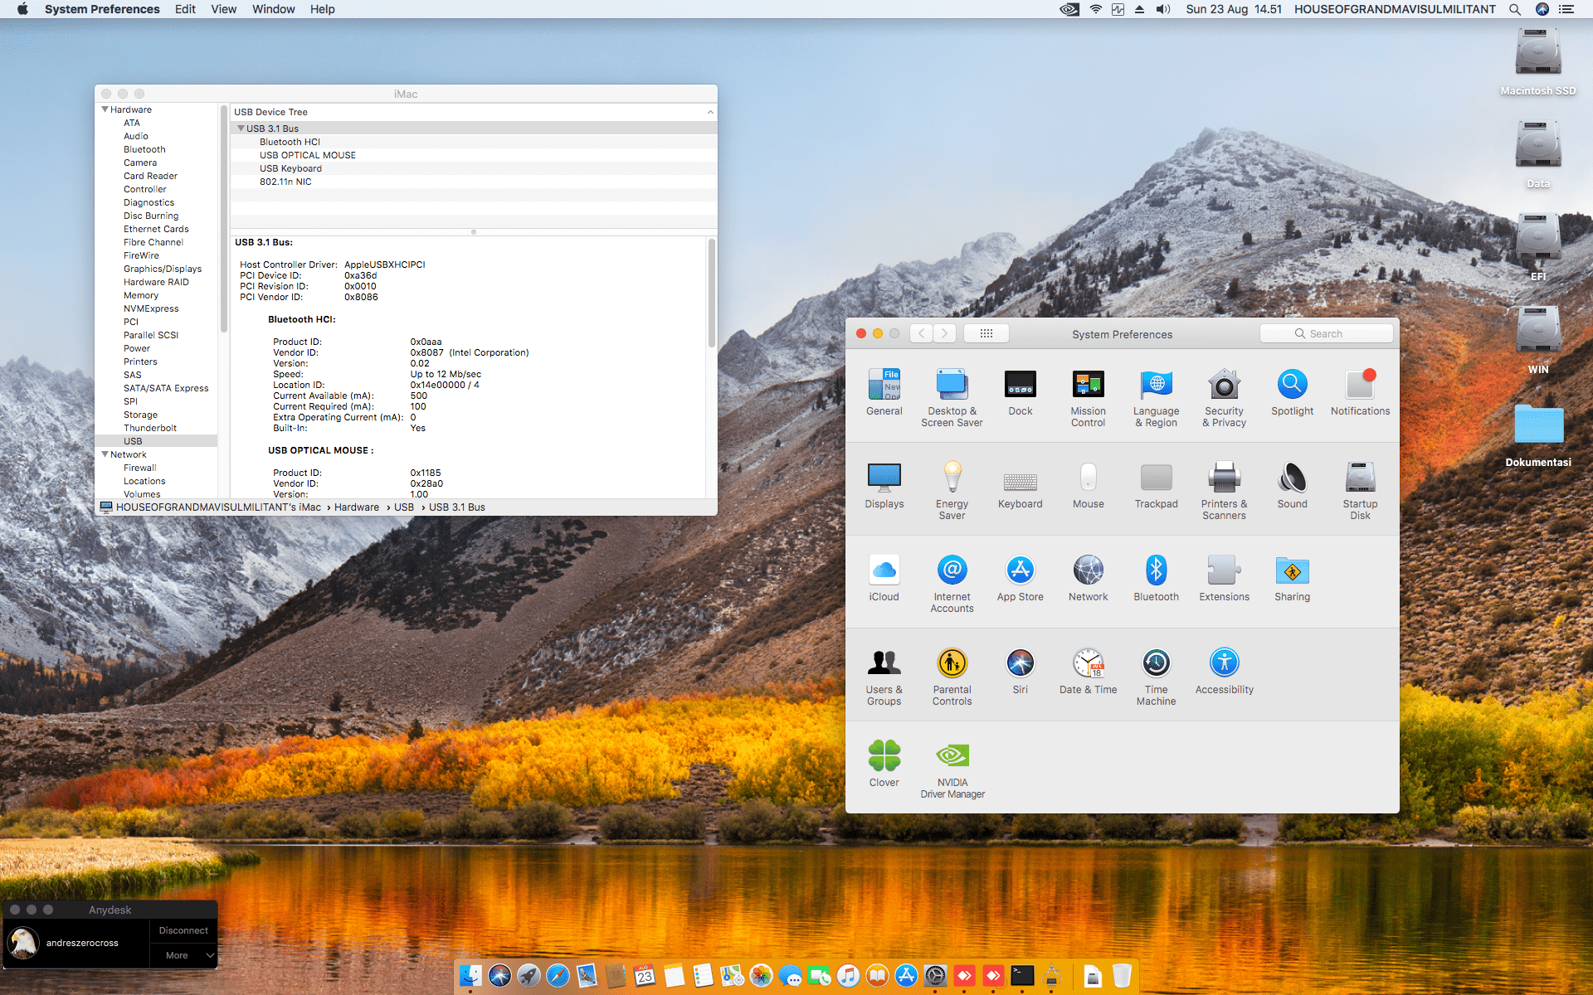
Task: Open the More dropdown in Anydesk
Action: pos(184,955)
